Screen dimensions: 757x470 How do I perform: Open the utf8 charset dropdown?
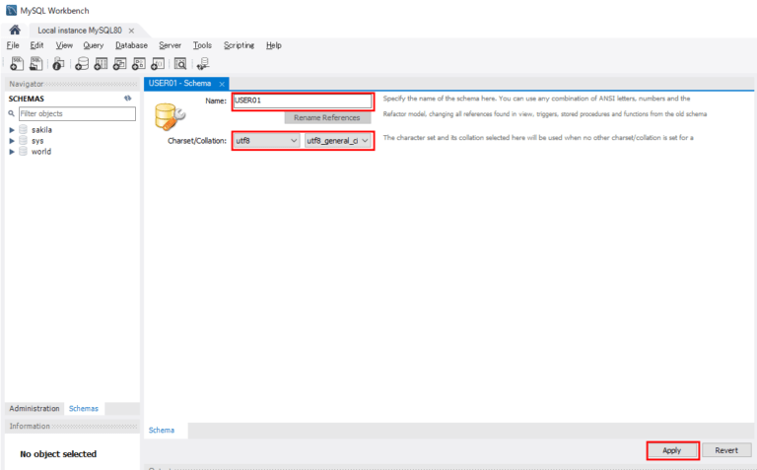pos(266,141)
